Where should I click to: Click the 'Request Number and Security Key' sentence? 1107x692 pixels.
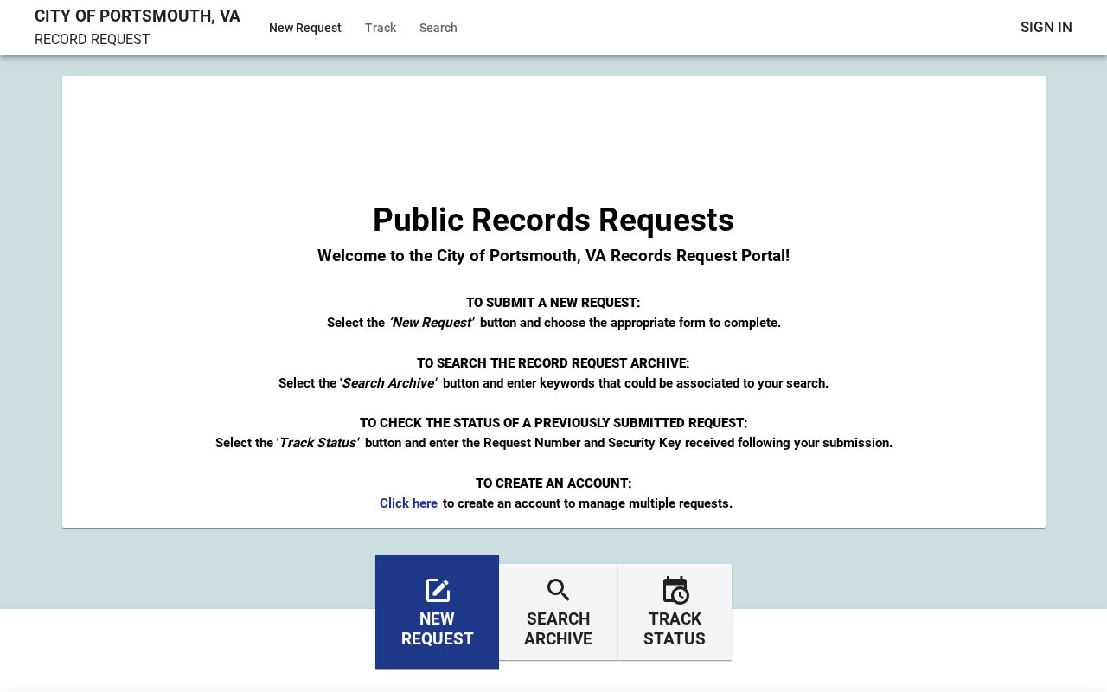553,443
